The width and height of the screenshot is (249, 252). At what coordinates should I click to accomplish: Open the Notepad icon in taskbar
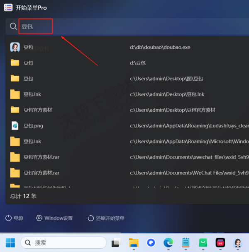186,242
